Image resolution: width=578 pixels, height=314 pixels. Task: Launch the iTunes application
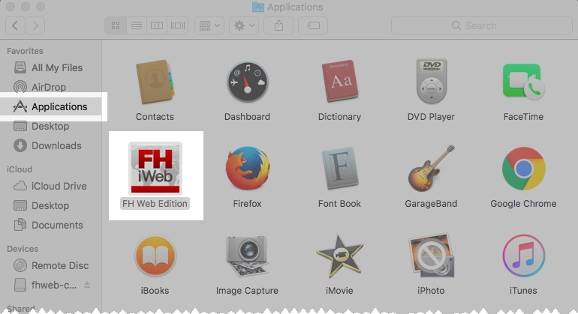(523, 256)
